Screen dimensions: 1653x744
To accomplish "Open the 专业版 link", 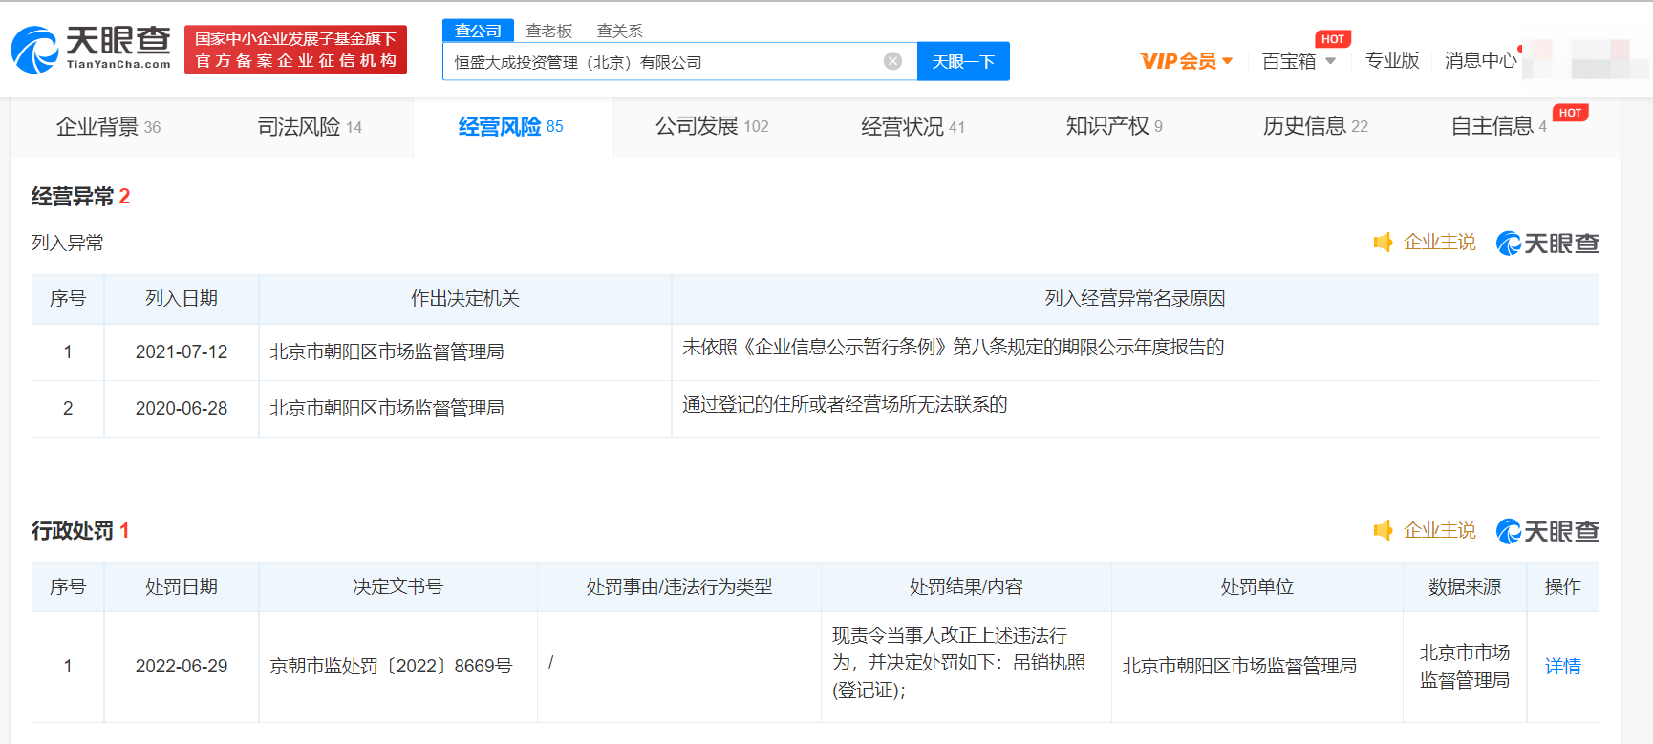I will pos(1392,61).
